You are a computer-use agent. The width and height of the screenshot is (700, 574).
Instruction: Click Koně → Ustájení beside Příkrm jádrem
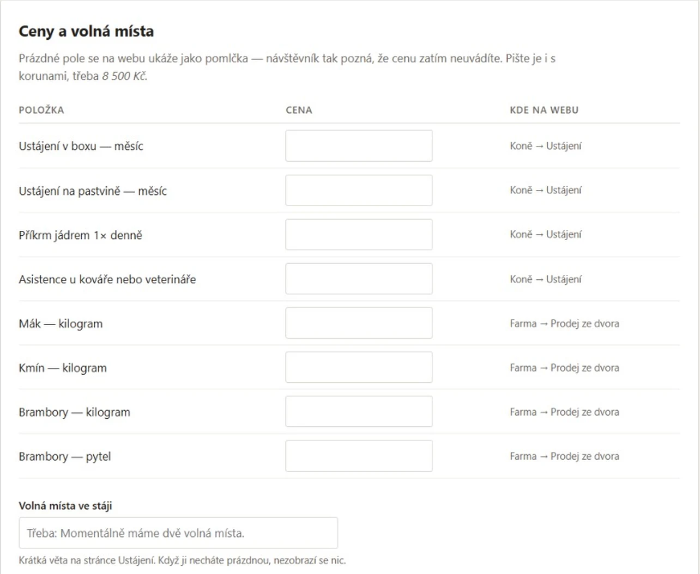[546, 234]
